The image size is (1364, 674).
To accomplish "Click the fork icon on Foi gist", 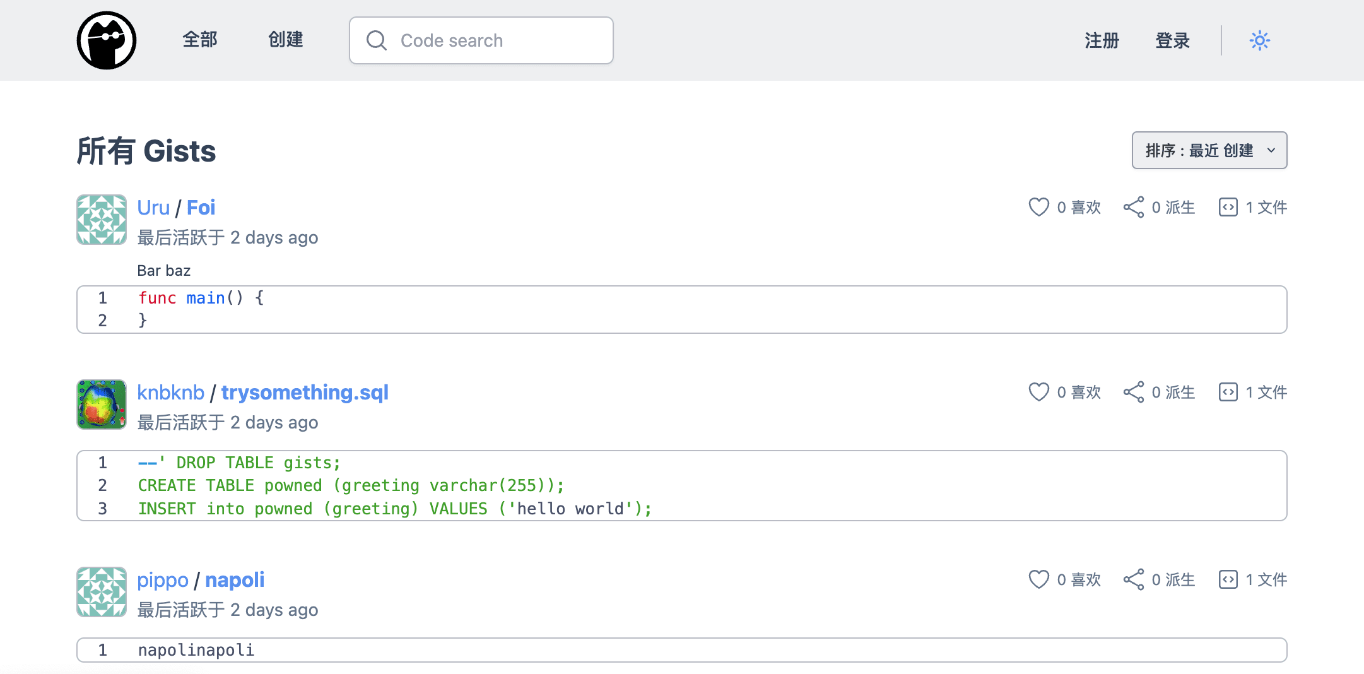I will pos(1133,207).
